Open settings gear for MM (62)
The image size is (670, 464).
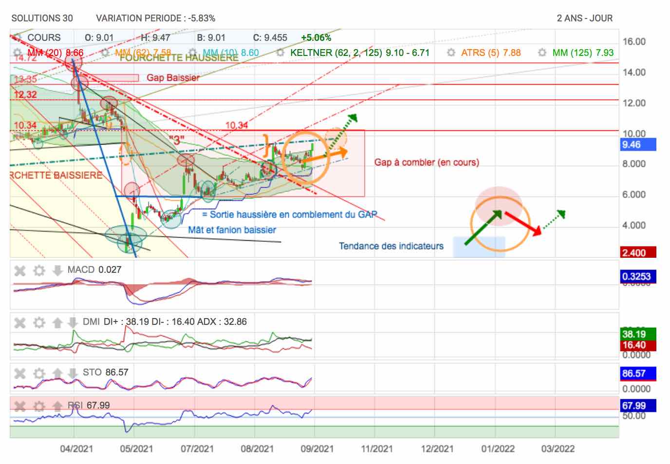(x=105, y=53)
